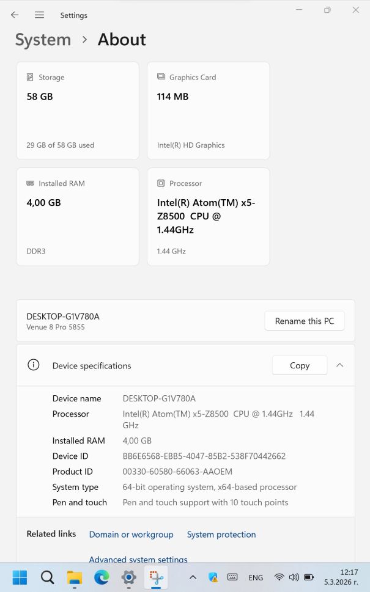The width and height of the screenshot is (370, 592).
Task: Open the ENG input language switcher
Action: [256, 577]
